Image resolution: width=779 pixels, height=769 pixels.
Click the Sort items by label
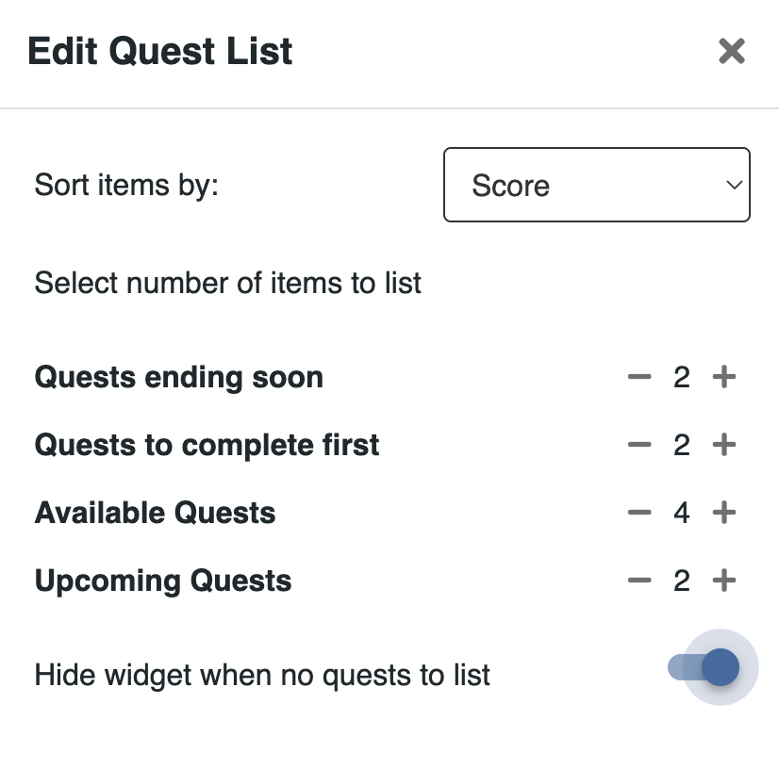(126, 185)
